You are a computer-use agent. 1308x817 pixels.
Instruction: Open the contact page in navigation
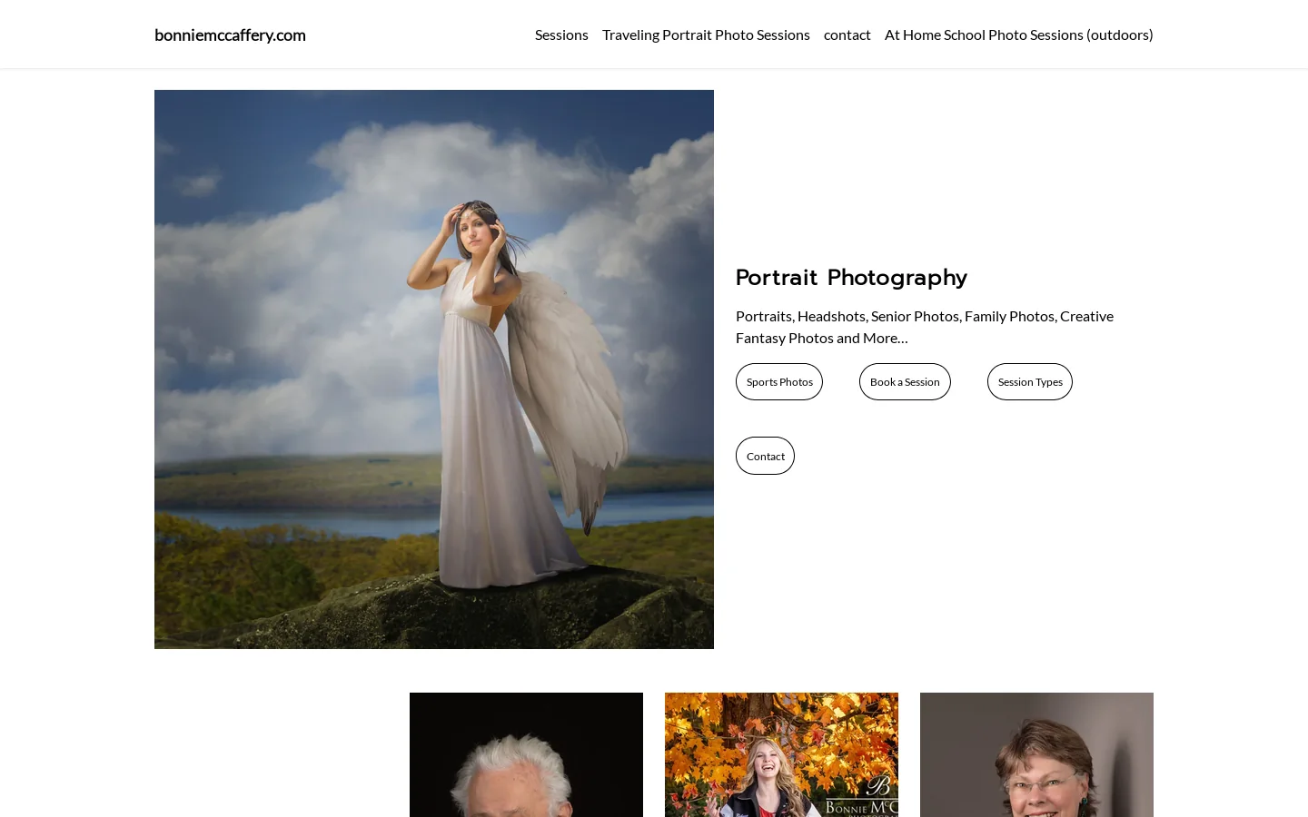coord(847,34)
